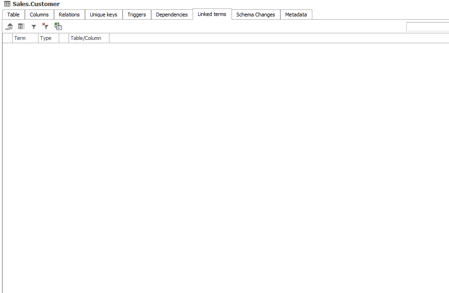Switch to the Table tab
The width and height of the screenshot is (449, 293).
point(14,15)
